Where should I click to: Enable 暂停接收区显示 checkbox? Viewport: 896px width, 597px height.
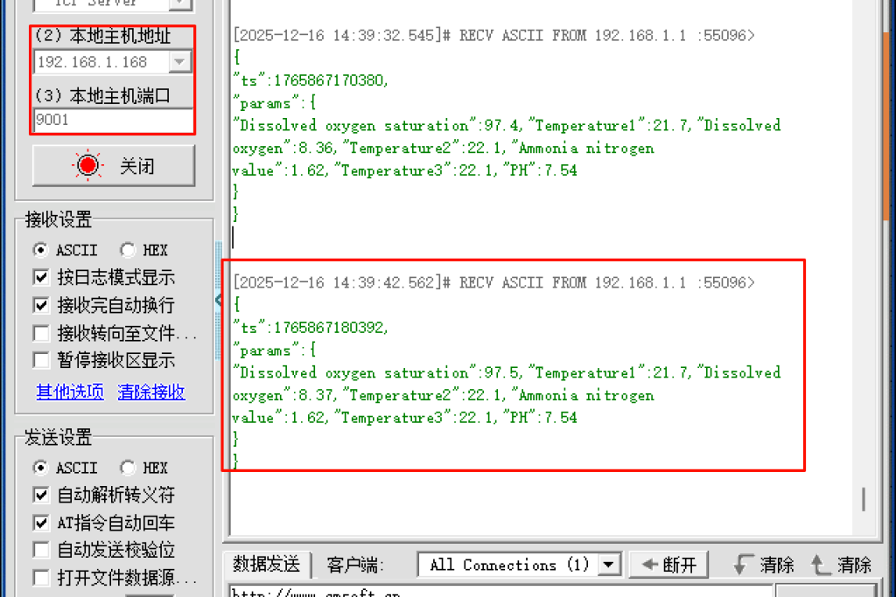41,360
